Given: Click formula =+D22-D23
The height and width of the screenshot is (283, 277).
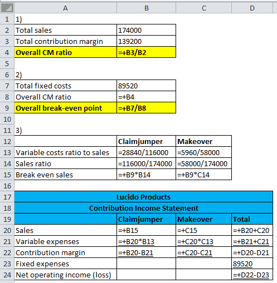Looking at the screenshot, I should tap(252, 275).
